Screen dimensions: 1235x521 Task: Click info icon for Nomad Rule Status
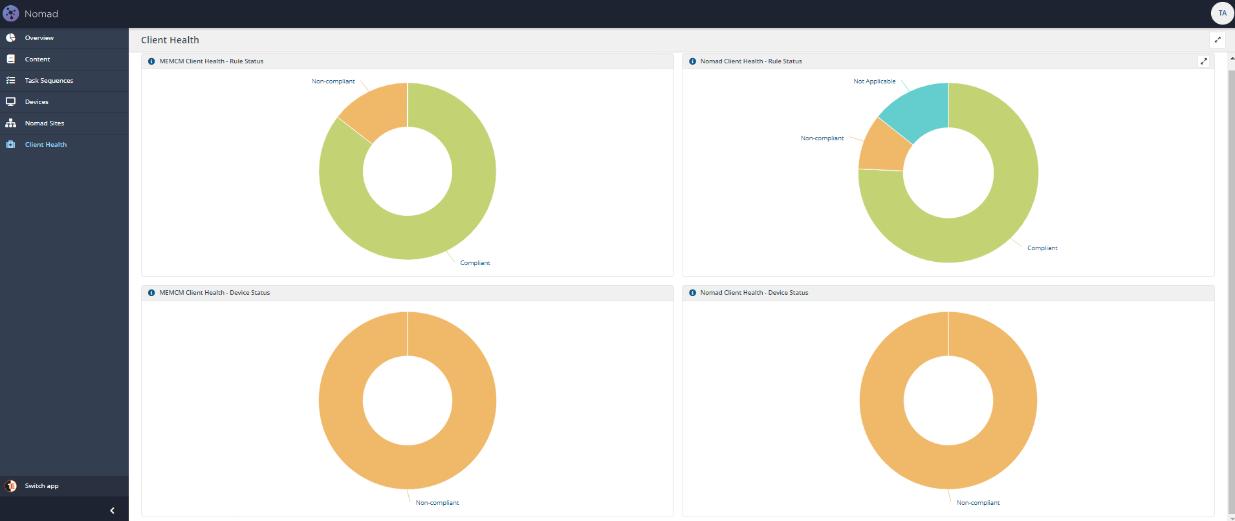pyautogui.click(x=692, y=61)
